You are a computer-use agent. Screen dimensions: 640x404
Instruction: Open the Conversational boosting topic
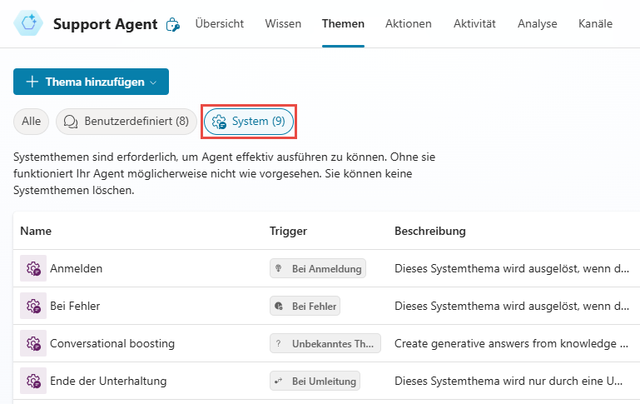click(112, 343)
